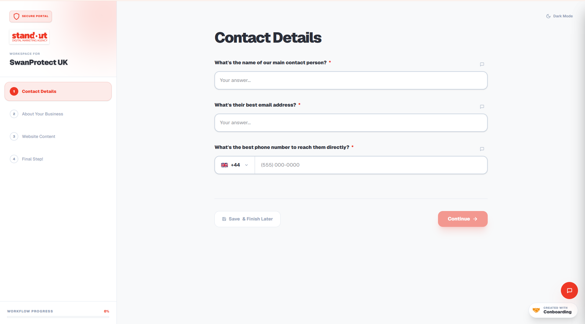This screenshot has height=324, width=585.
Task: Click into the phone number input
Action: [x=371, y=165]
